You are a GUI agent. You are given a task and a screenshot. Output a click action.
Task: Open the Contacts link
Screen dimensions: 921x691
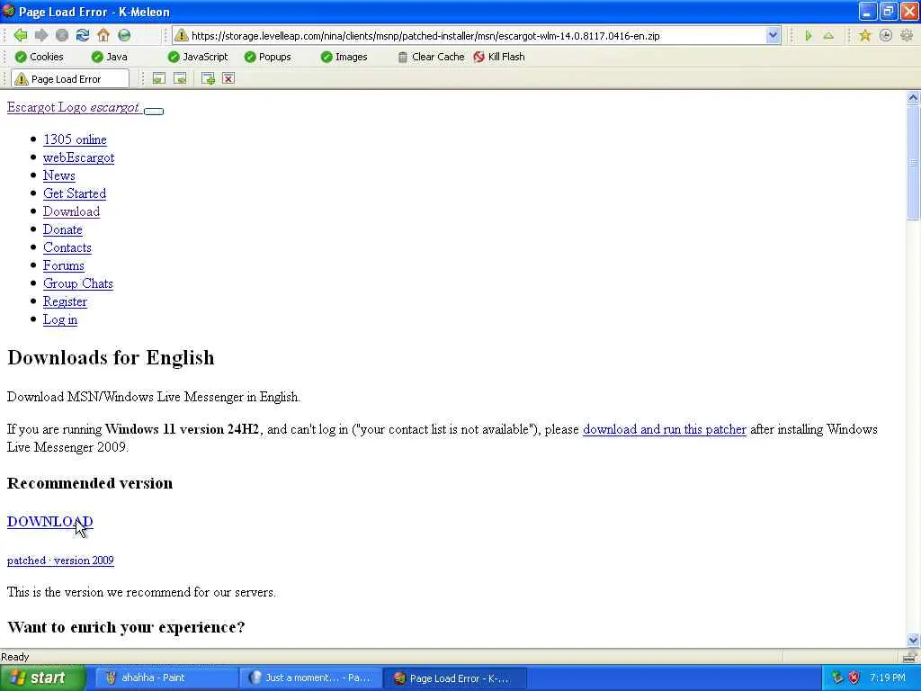(x=67, y=248)
